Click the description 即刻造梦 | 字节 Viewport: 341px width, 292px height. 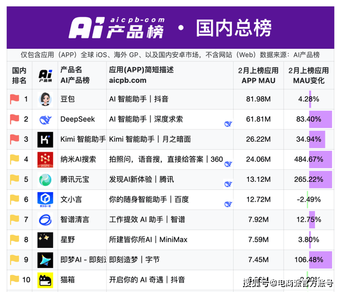[134, 260]
